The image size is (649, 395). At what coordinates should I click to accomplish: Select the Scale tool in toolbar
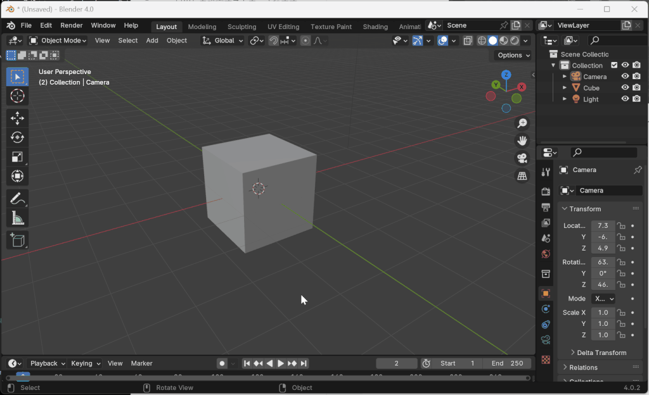(17, 157)
